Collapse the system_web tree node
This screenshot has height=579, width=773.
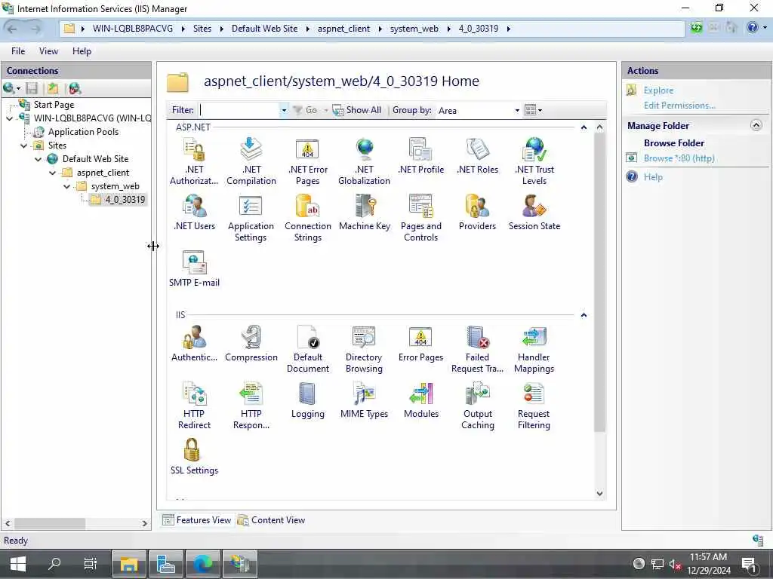click(x=66, y=187)
